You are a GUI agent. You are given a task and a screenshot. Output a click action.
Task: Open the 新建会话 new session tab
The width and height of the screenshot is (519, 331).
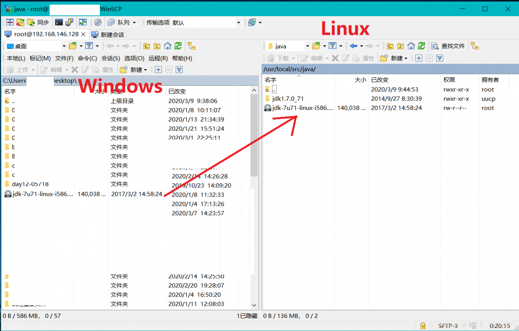108,34
